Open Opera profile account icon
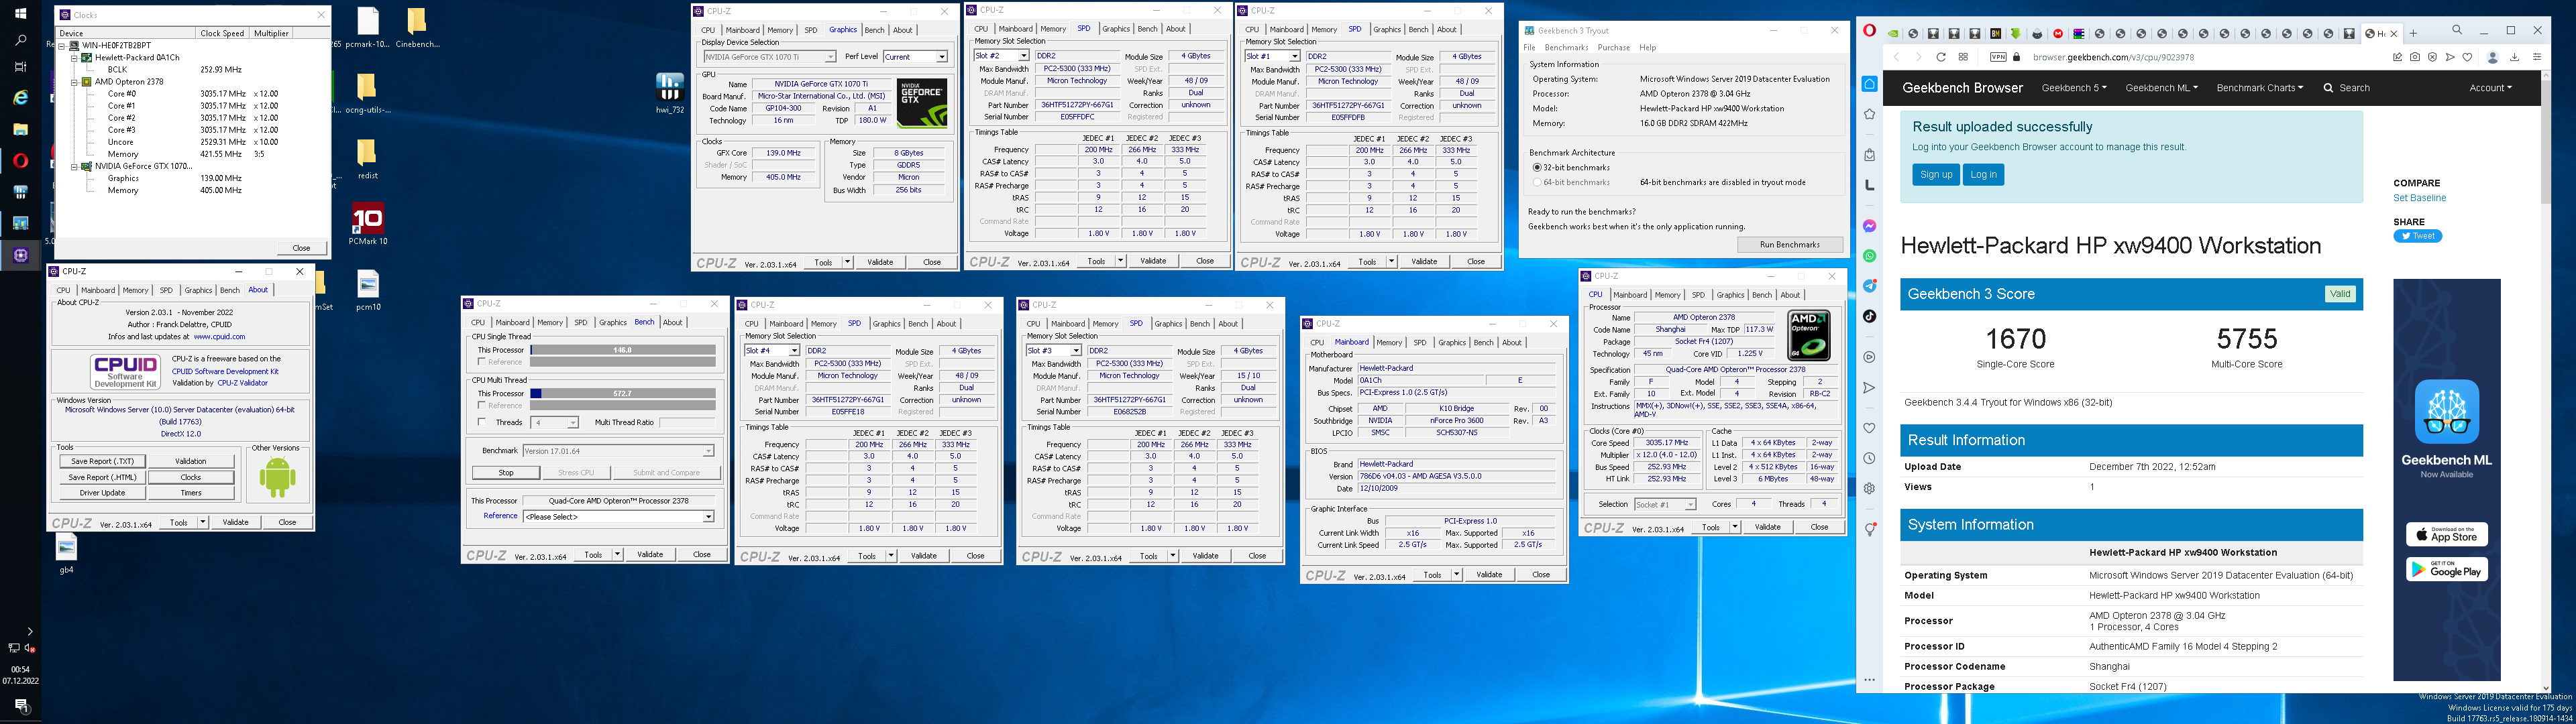2576x724 pixels. (x=2493, y=57)
